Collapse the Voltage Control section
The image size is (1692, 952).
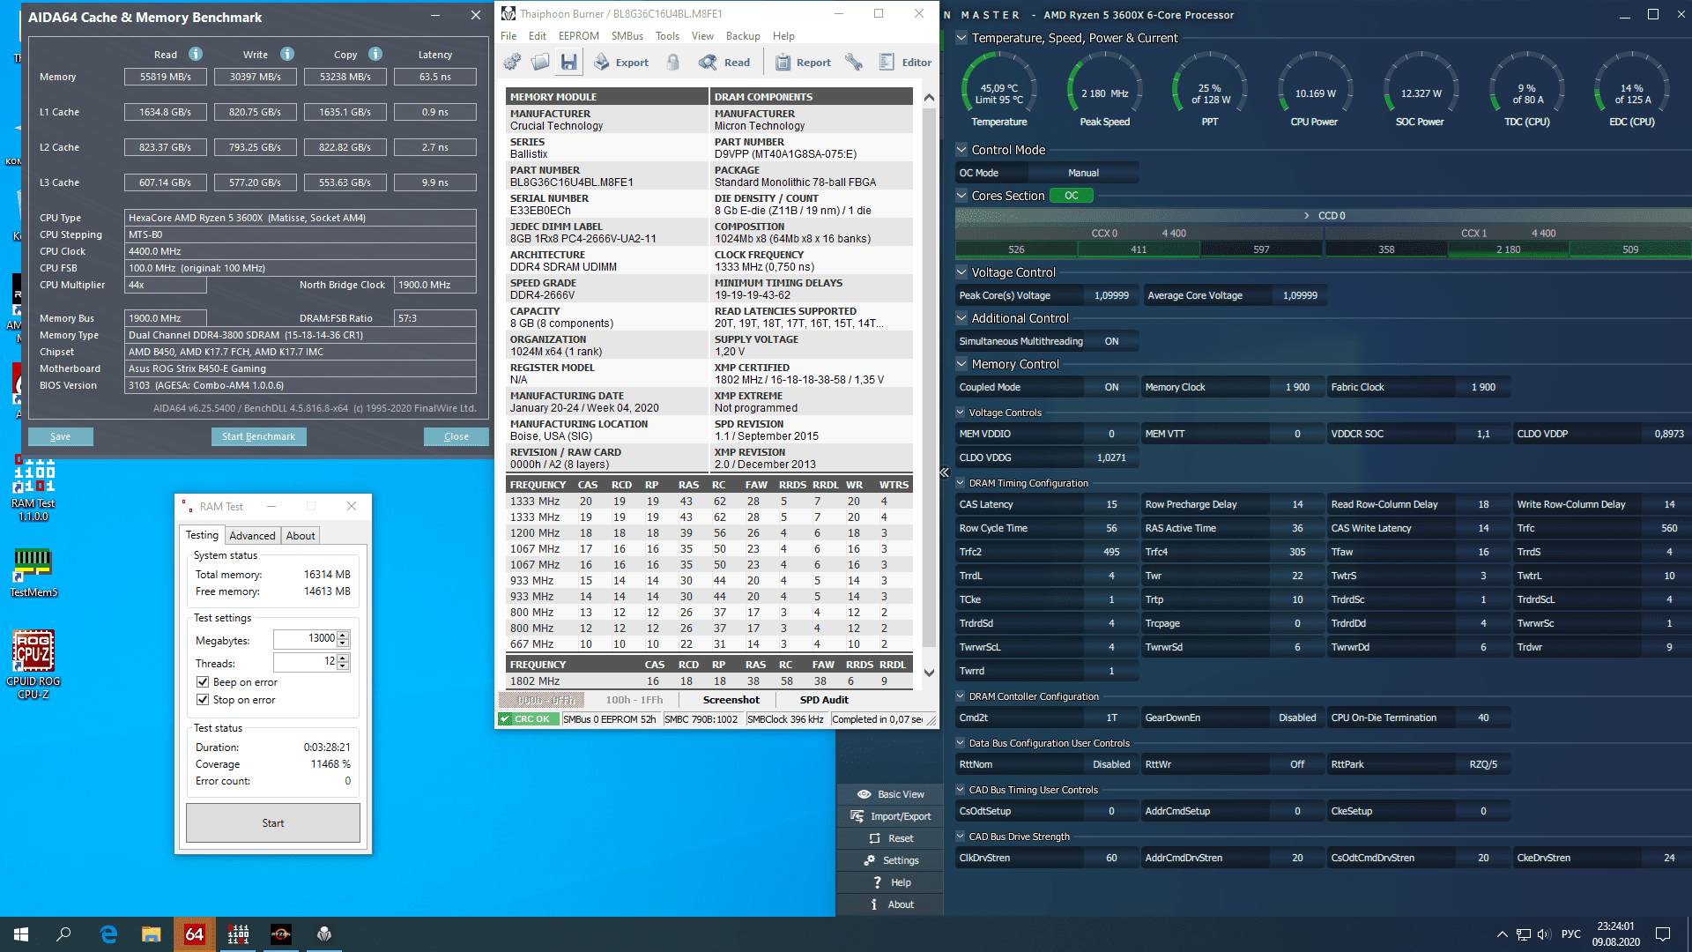point(961,272)
